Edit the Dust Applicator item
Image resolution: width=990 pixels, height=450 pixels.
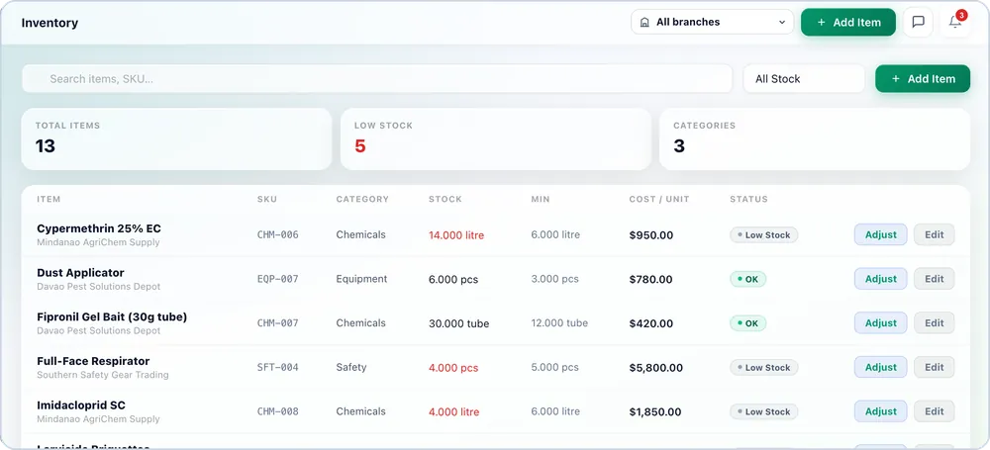click(x=935, y=279)
